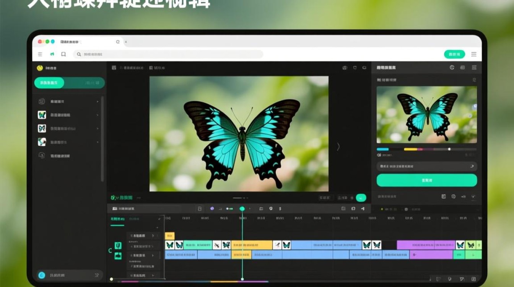Click the green pill button in browser toolbar
Image resolution: width=514 pixels, height=287 pixels.
point(454,54)
